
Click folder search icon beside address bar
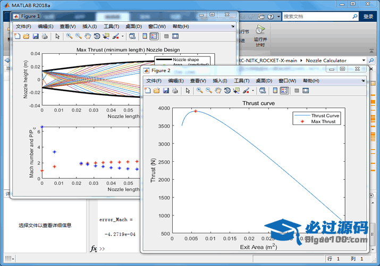371,60
